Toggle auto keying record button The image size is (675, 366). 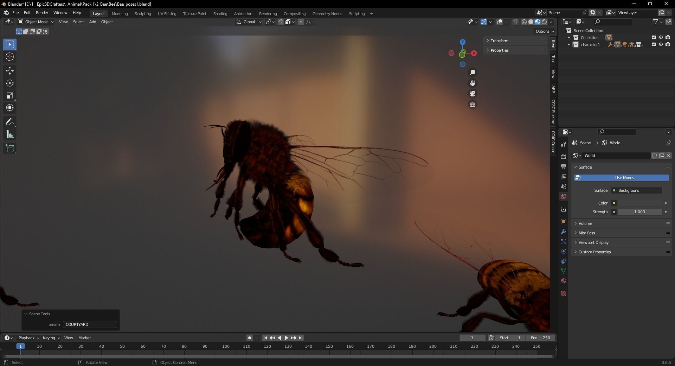[x=249, y=338]
